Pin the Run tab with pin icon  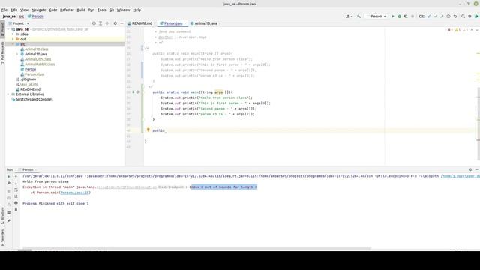tap(8, 220)
